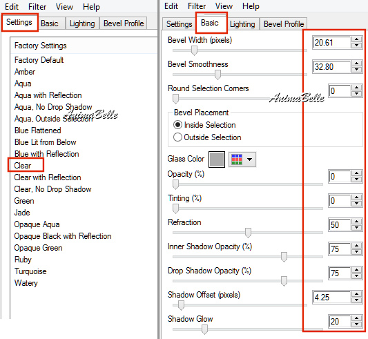The height and width of the screenshot is (339, 368).
Task: Switch to Bevel Profile tab on right
Action: tap(284, 24)
